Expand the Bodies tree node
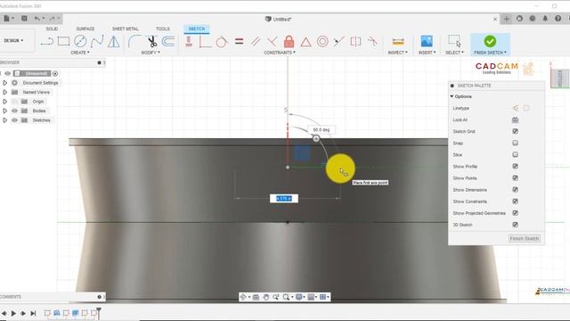This screenshot has height=321, width=570. point(4,111)
